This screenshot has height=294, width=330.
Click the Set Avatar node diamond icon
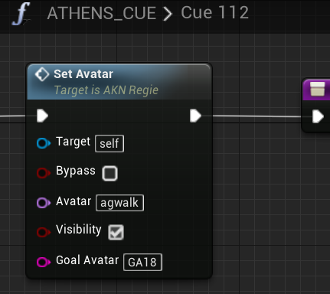pos(42,74)
